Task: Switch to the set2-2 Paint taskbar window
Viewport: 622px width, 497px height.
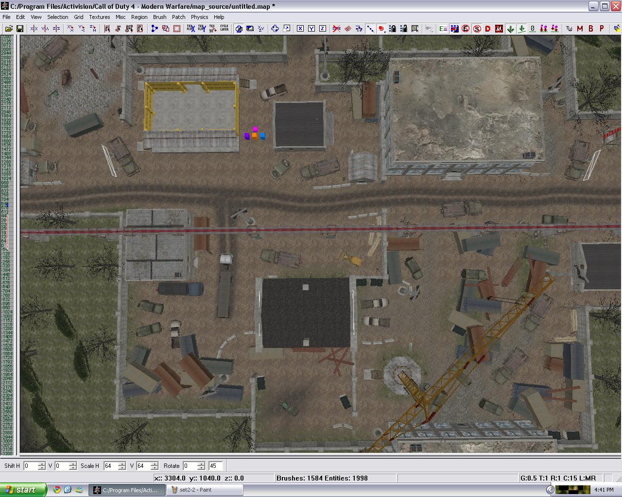Action: (x=204, y=490)
